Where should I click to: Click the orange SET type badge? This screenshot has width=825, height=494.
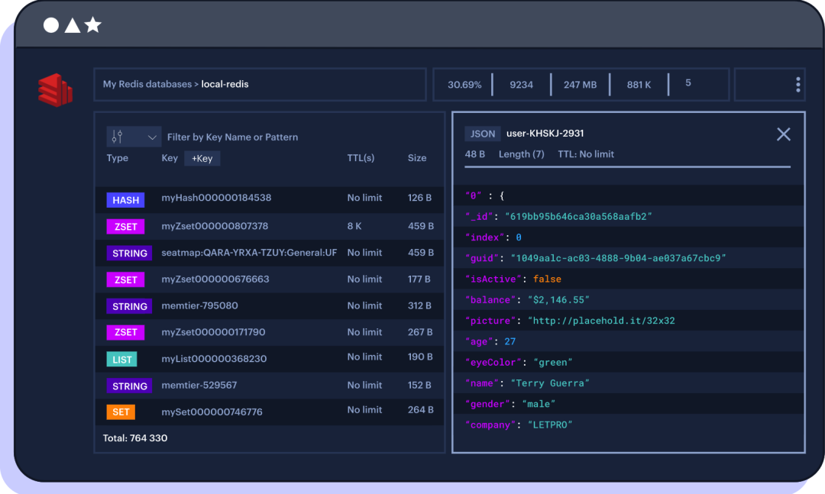pyautogui.click(x=121, y=412)
